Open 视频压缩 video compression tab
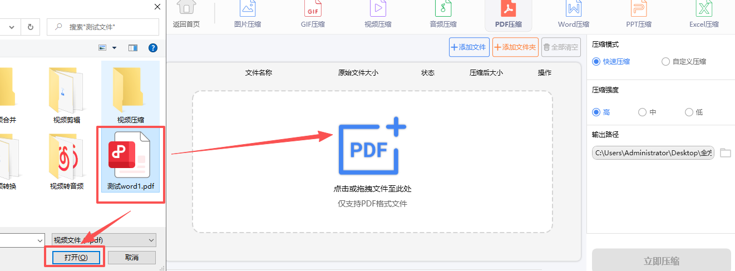The height and width of the screenshot is (271, 735). click(378, 14)
